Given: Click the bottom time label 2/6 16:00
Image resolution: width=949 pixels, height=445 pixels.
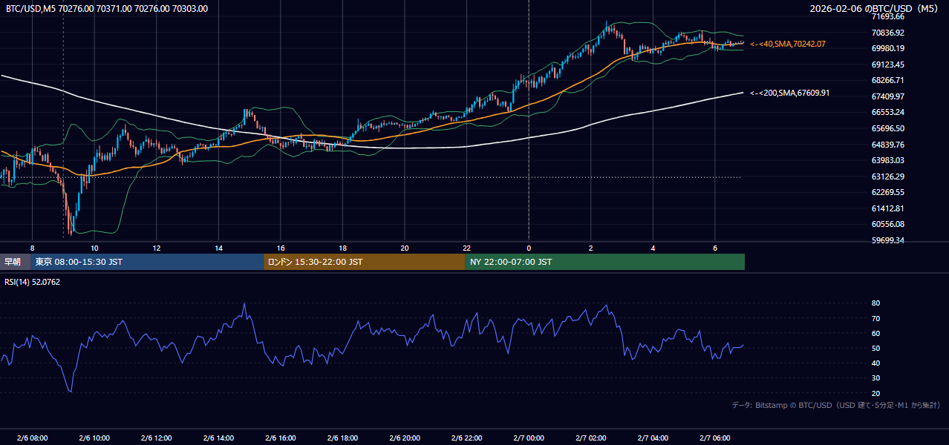Looking at the screenshot, I should [281, 438].
